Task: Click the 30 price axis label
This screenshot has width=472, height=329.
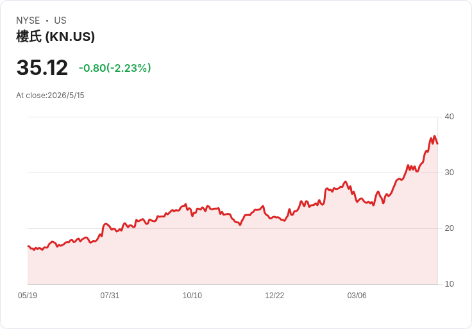Action: 449,173
